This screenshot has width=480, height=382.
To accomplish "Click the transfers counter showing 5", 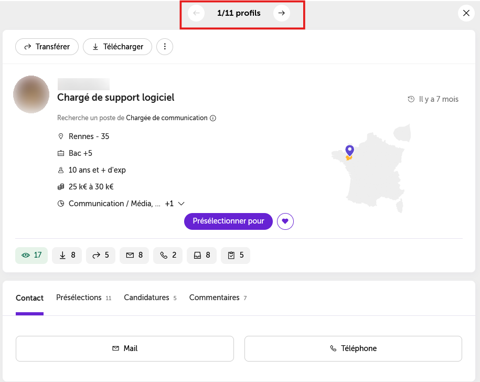I will [101, 255].
